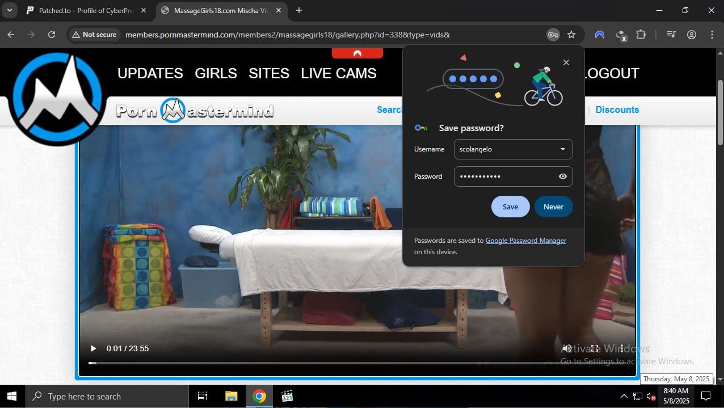This screenshot has width=724, height=408.
Task: Bookmark this page with the star icon
Action: [x=571, y=35]
